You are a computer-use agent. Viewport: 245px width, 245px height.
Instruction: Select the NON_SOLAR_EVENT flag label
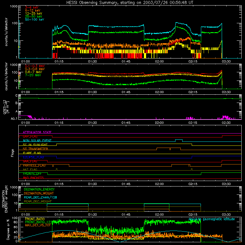(37, 141)
